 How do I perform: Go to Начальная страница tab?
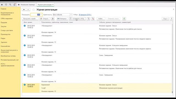26,5
